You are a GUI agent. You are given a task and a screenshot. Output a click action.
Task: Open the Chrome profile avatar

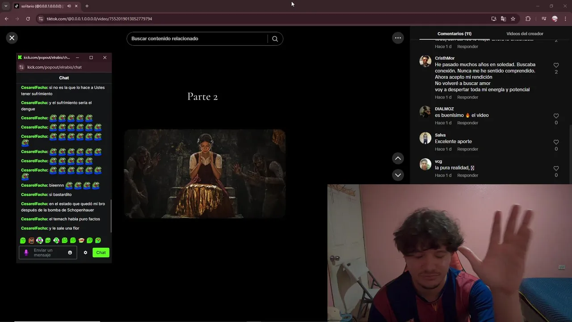[x=555, y=19]
